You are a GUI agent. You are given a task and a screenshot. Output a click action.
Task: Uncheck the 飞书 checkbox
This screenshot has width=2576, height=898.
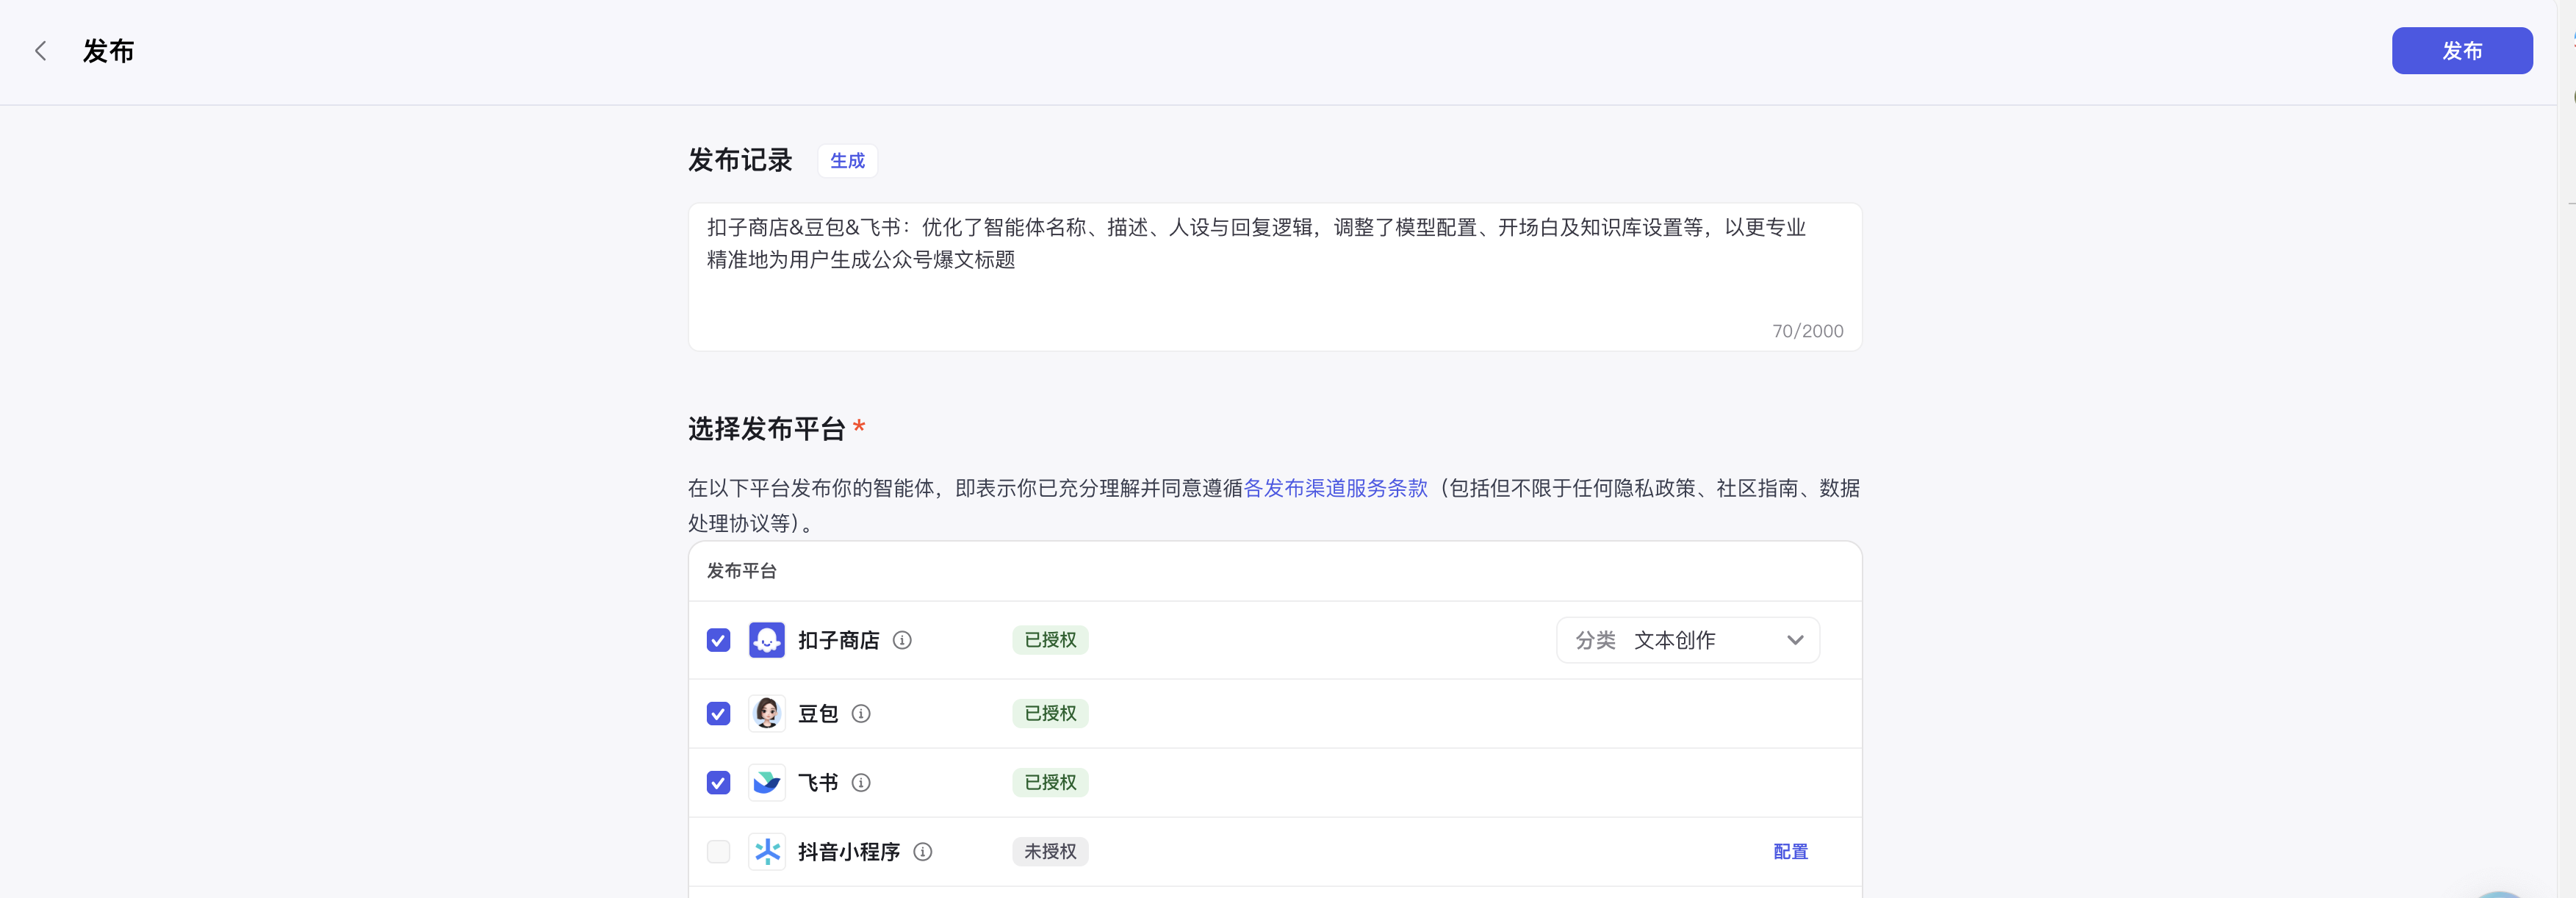pyautogui.click(x=718, y=782)
